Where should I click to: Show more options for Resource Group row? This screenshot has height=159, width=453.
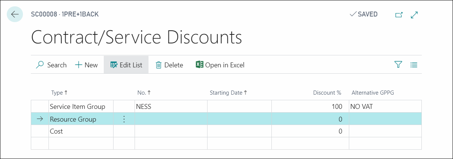click(124, 119)
